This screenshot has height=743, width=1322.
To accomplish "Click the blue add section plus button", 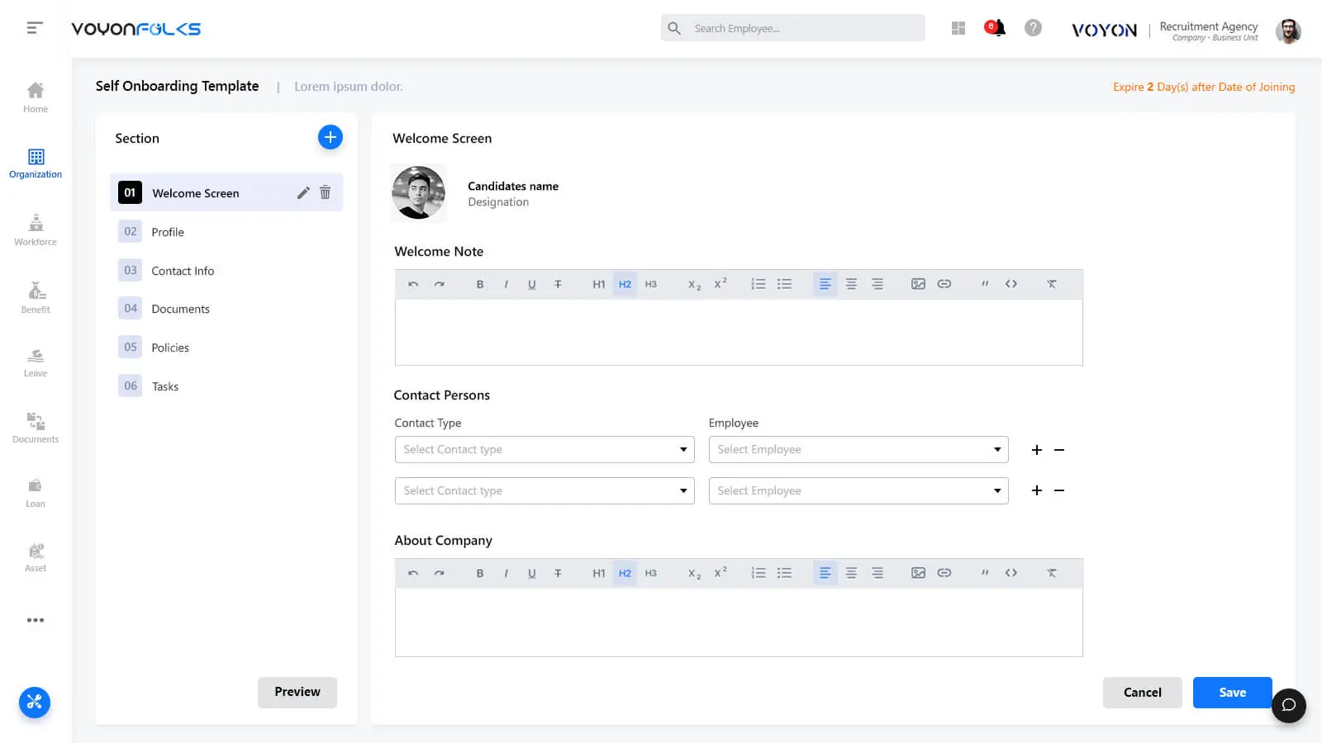I will click(330, 137).
